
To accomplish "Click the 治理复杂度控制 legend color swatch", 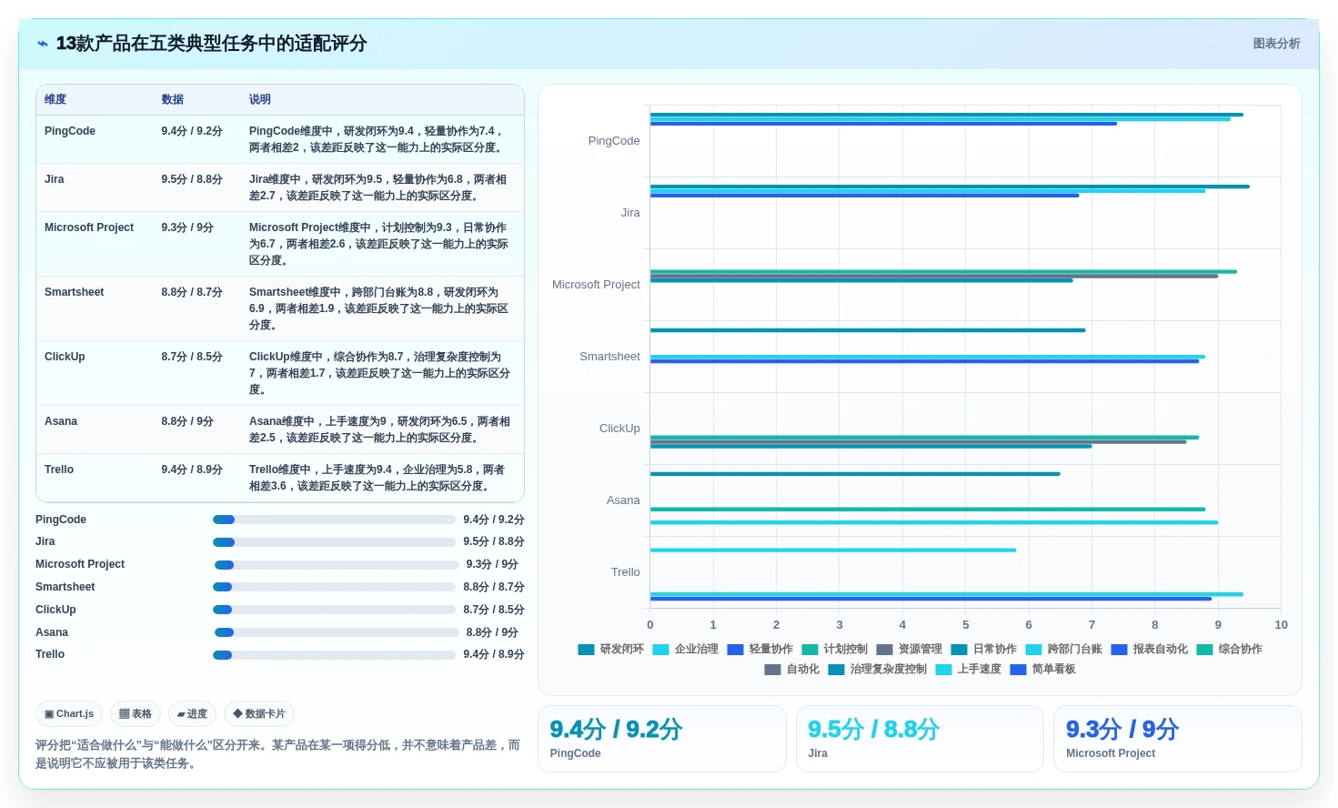I will [x=836, y=670].
